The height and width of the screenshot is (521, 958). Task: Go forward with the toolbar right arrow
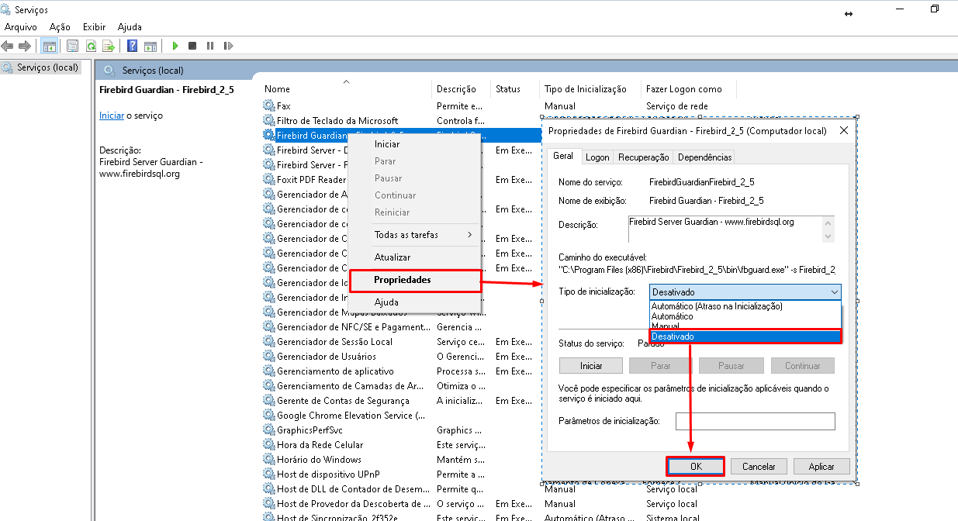[x=25, y=46]
